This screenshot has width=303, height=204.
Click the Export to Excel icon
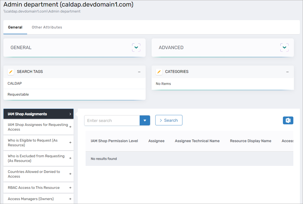click(288, 120)
